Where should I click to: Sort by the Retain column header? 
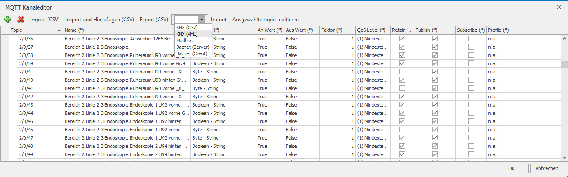click(x=402, y=30)
